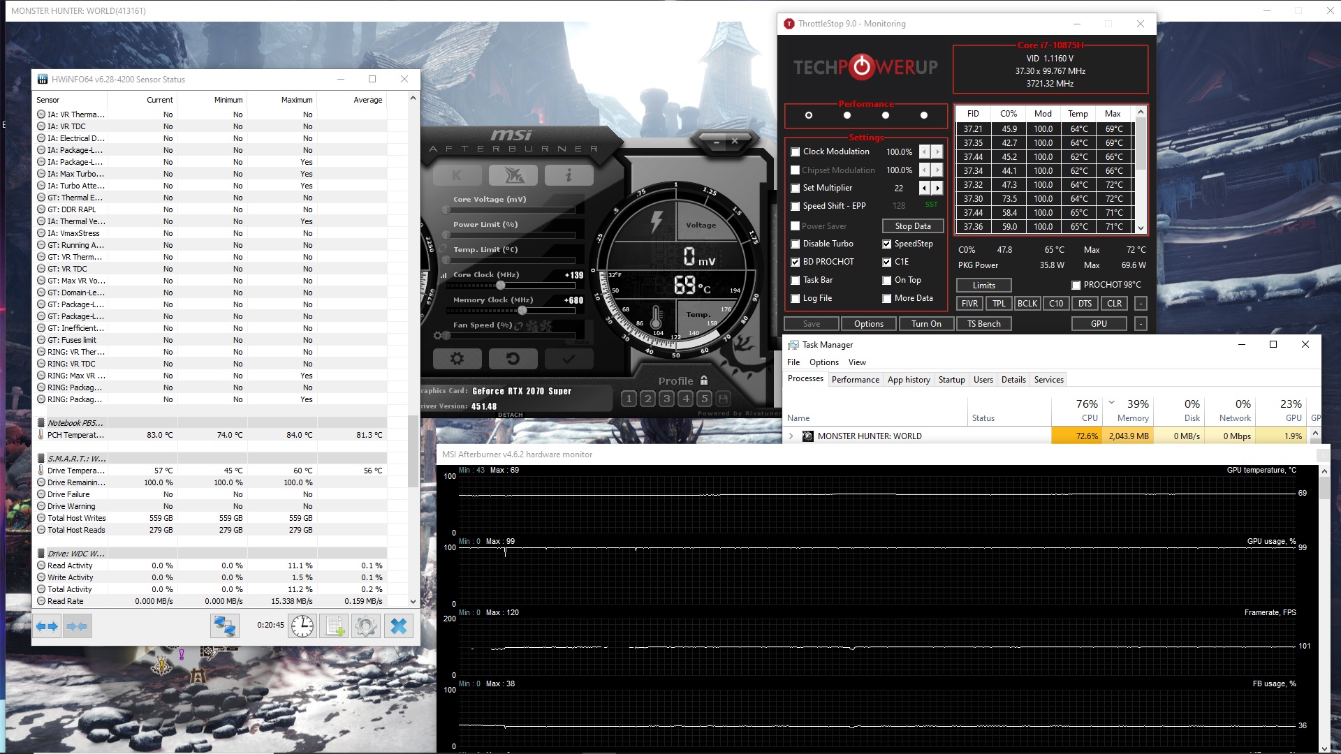The height and width of the screenshot is (754, 1341).
Task: Open HWiNFO network remote monitor icon
Action: click(x=225, y=626)
